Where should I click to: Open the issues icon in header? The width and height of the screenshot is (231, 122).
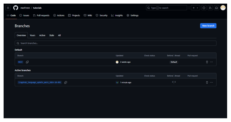[204, 8]
